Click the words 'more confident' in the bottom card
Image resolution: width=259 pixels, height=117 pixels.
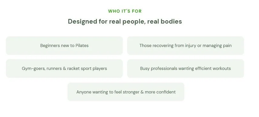coord(160,92)
